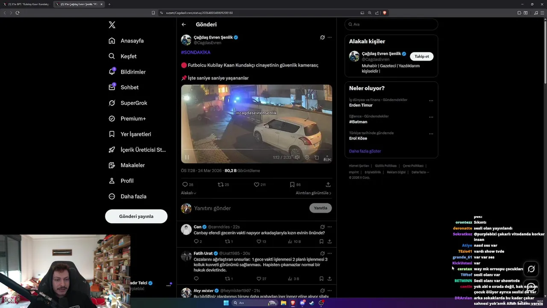Open SuperGrok in sidebar
The image size is (547, 308).
point(128,103)
